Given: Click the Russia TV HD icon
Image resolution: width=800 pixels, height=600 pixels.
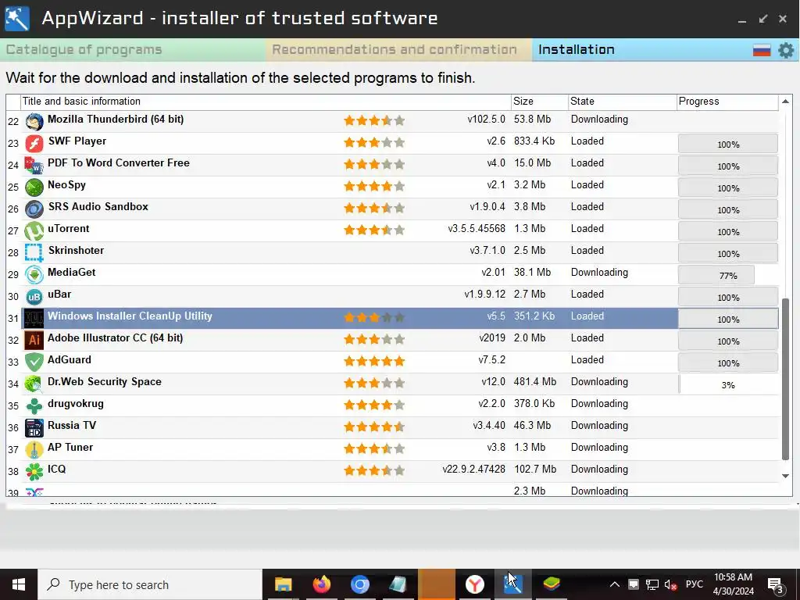Looking at the screenshot, I should (x=34, y=428).
